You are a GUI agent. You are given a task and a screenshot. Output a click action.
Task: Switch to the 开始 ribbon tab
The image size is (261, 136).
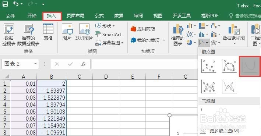[32, 16]
